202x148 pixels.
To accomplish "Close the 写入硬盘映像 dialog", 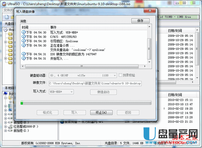I will click(150, 10).
